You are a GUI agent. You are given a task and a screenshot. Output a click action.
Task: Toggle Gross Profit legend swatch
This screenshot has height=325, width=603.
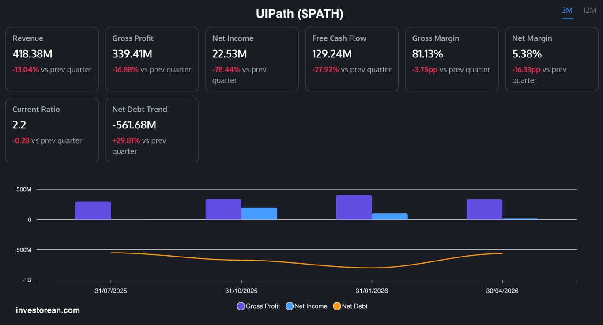point(241,306)
